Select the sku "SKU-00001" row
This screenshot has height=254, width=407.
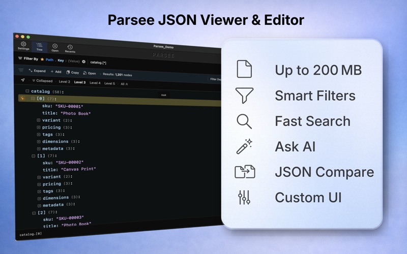tap(63, 106)
